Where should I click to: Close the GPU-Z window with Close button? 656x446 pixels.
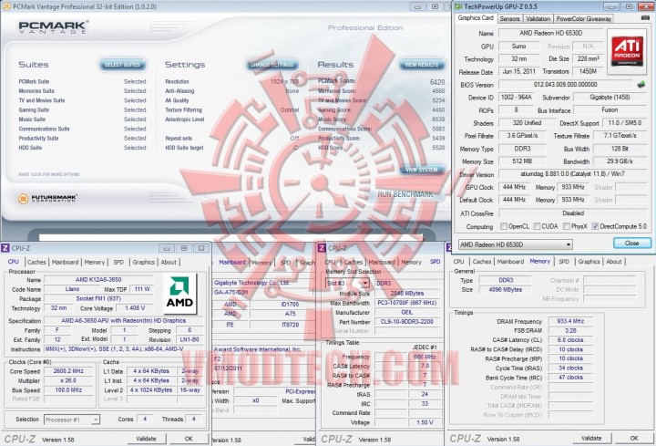[x=631, y=243]
